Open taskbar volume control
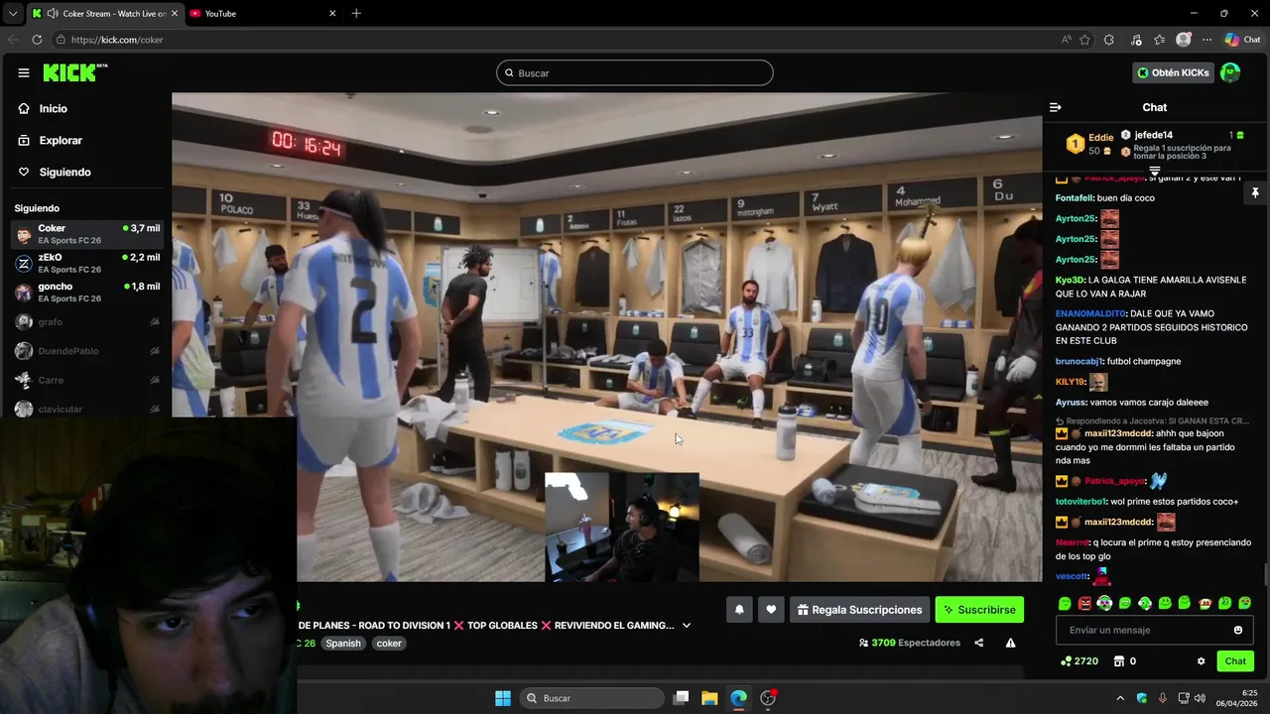This screenshot has width=1270, height=714. (x=1200, y=698)
